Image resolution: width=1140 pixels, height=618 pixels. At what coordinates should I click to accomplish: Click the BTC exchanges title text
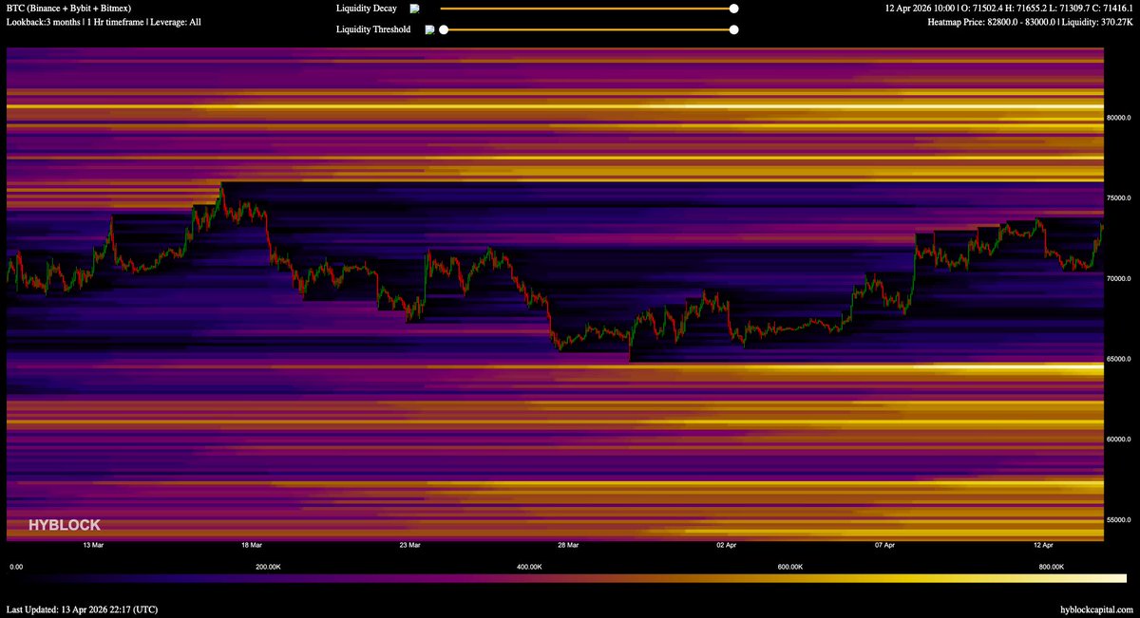coord(68,8)
